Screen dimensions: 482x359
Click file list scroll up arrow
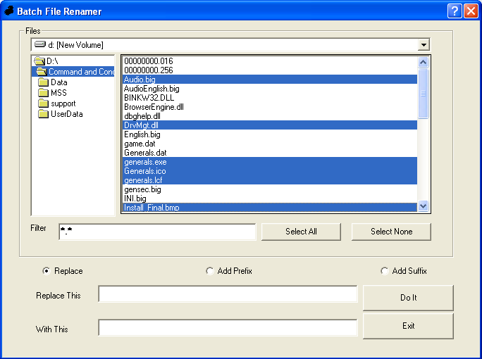point(424,62)
